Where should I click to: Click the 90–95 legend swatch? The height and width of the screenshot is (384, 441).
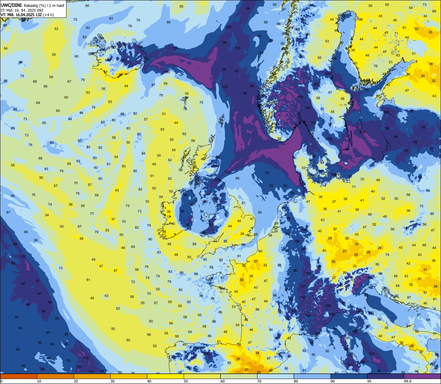pos(349,376)
